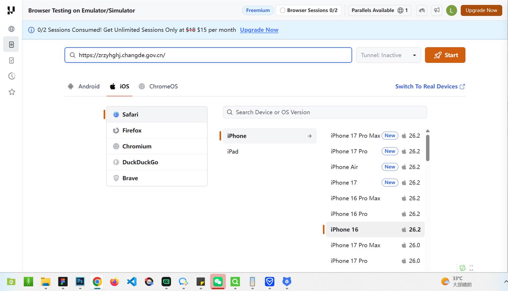Click the info icon in sessions banner
Image resolution: width=508 pixels, height=291 pixels.
pyautogui.click(x=31, y=30)
